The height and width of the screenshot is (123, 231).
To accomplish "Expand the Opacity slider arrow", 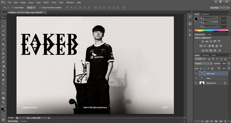I will tap(229, 64).
